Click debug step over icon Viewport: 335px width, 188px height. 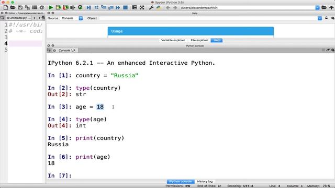tap(96, 8)
